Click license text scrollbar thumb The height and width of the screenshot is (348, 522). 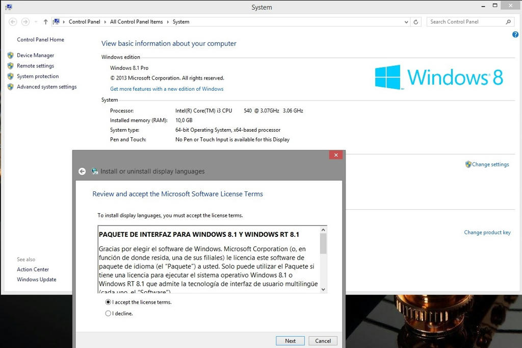[323, 244]
